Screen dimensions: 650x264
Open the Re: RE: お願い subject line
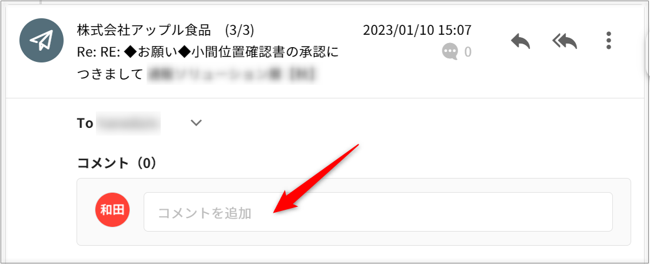click(208, 52)
